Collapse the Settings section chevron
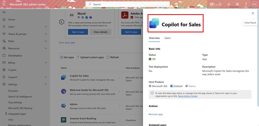The image size is (259, 126). (x=46, y=84)
